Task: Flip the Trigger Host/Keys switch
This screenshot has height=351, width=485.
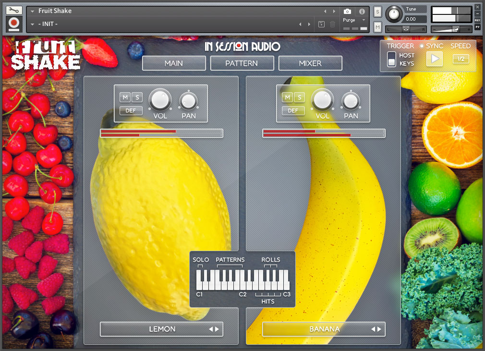Action: coord(392,60)
